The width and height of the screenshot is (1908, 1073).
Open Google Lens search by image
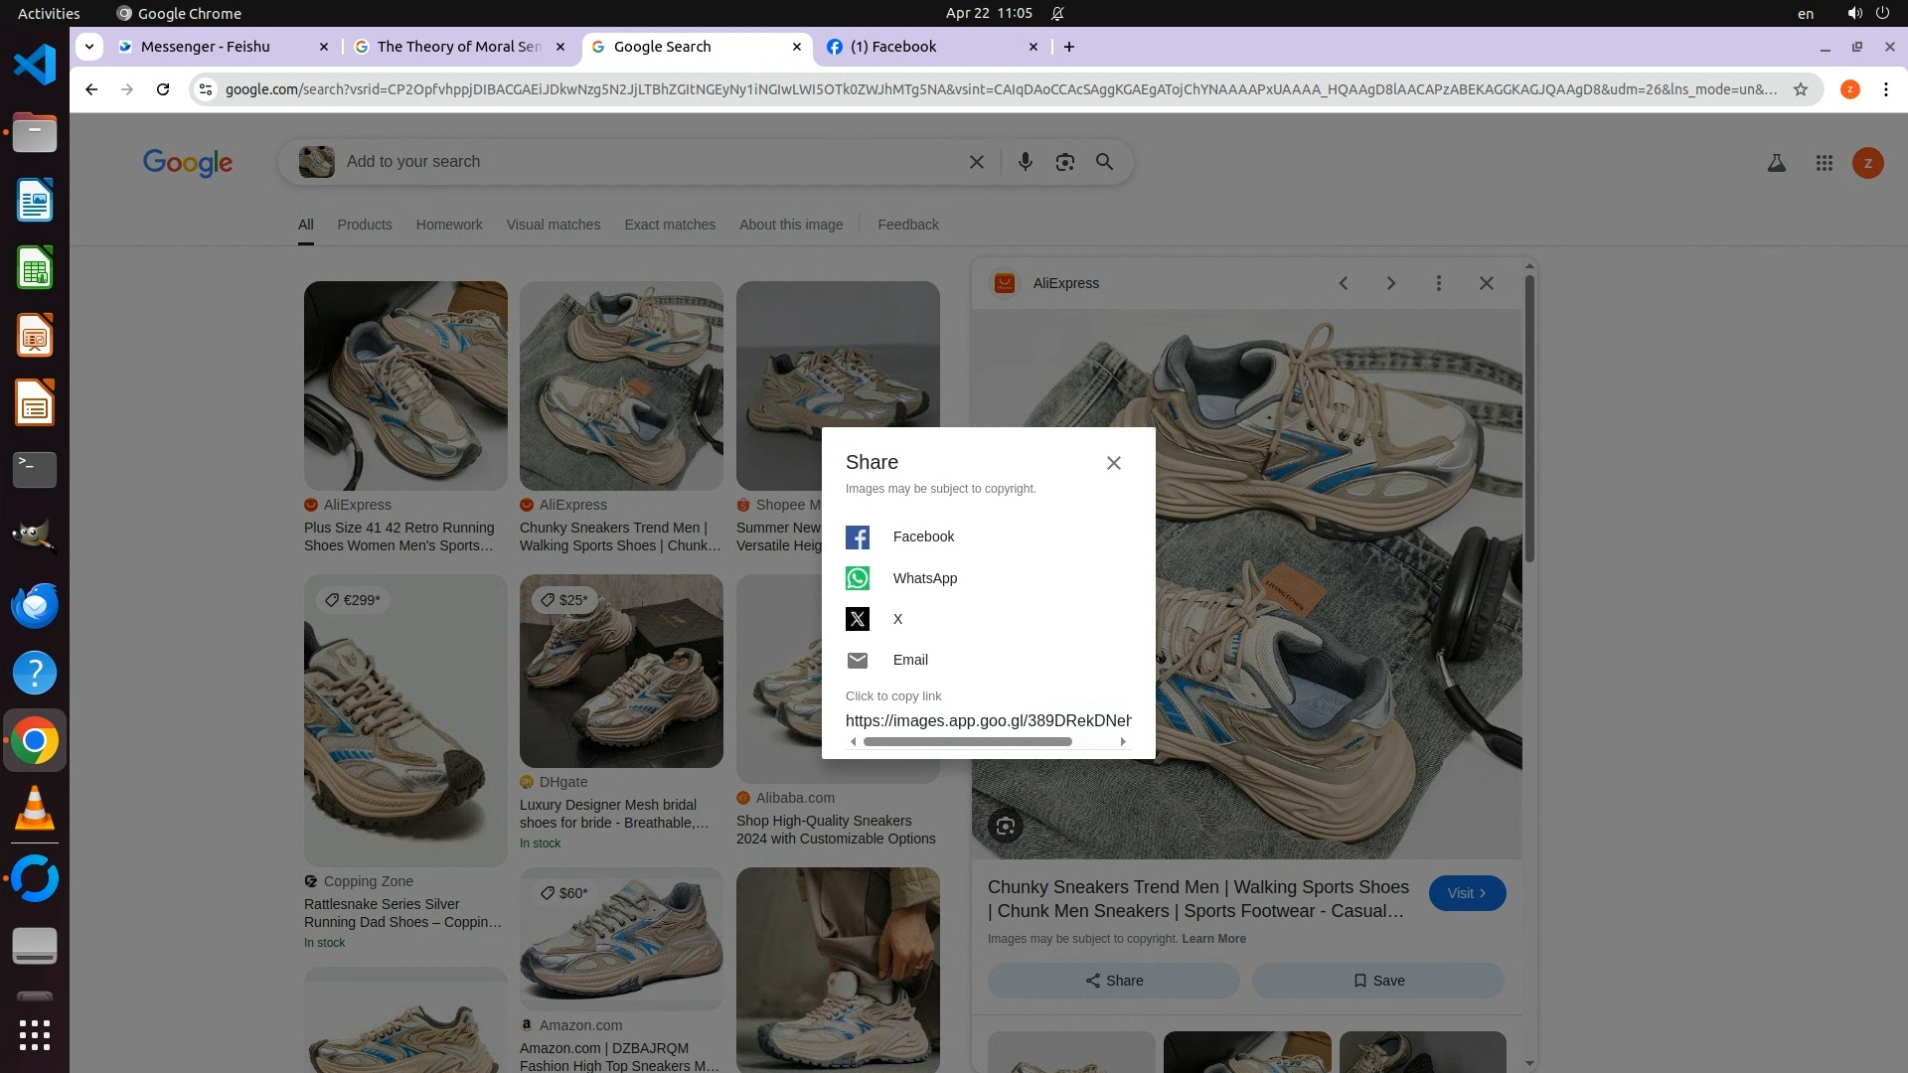(1064, 162)
